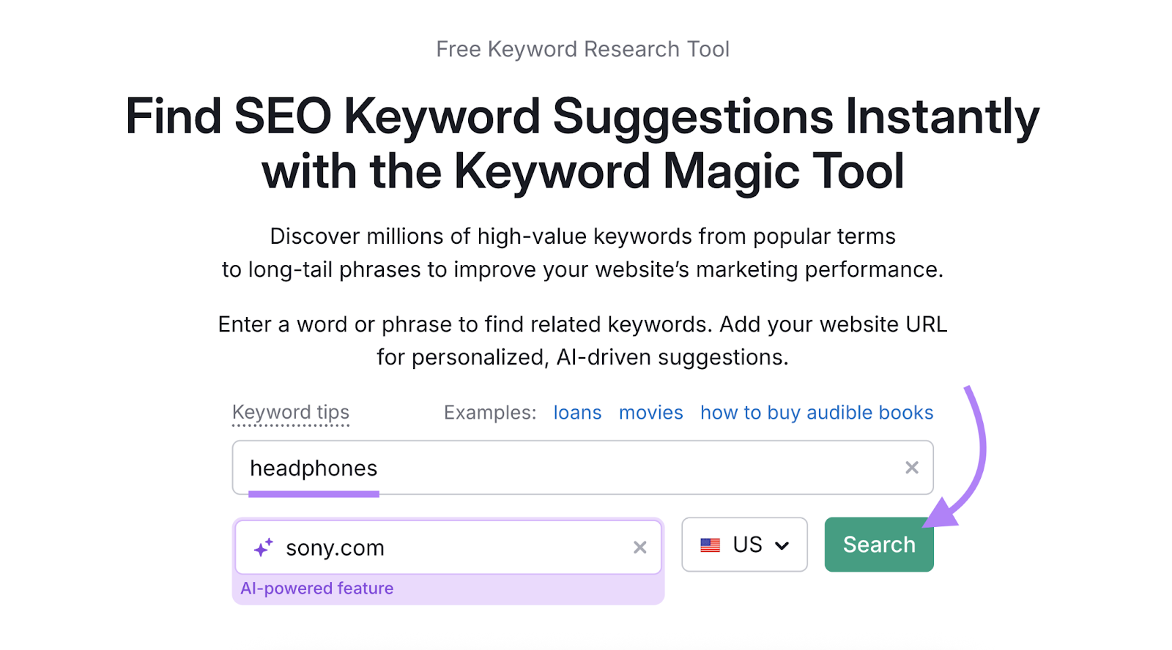Click the AI-powered feature label

coord(318,588)
